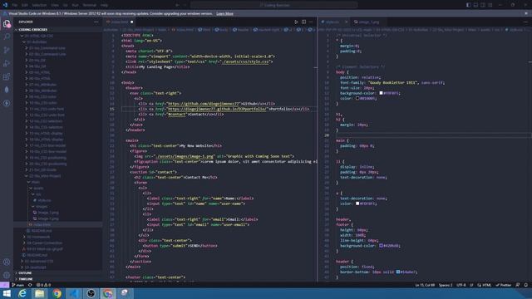The image size is (532, 299).
Task: Open the Manage gear icon
Action: (7, 275)
